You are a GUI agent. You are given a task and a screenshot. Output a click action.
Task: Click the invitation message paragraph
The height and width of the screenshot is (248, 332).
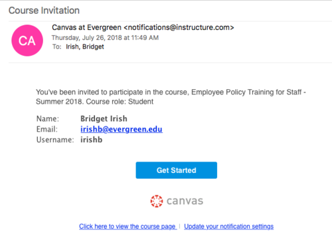click(171, 97)
